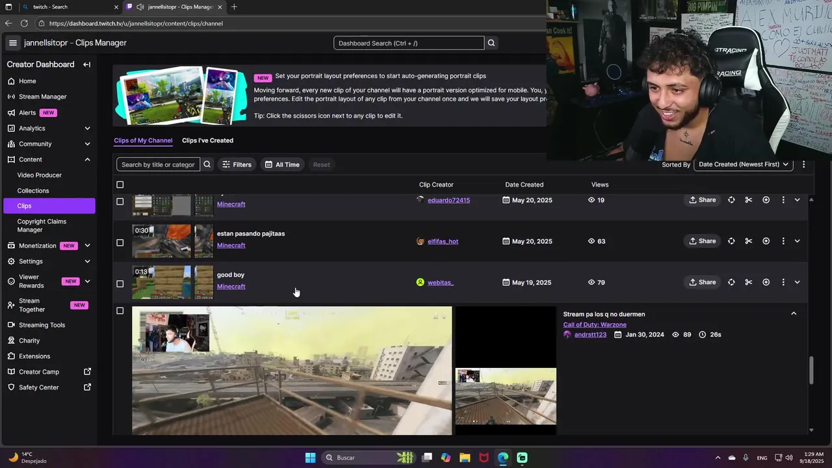Click the Filters button
Image resolution: width=832 pixels, height=468 pixels.
click(x=237, y=164)
